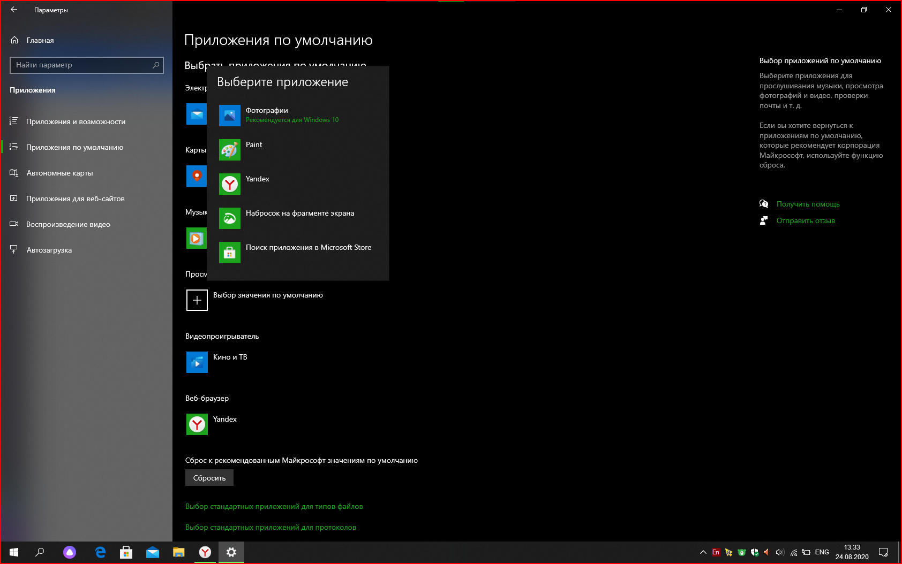
Task: Click the ENG language indicator
Action: [x=822, y=552]
